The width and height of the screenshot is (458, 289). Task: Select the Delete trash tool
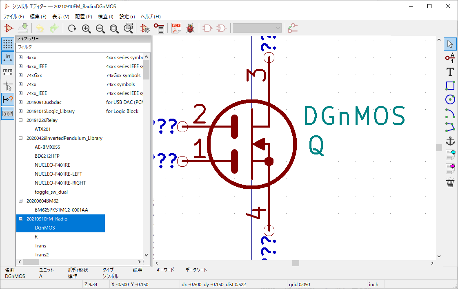pos(450,183)
